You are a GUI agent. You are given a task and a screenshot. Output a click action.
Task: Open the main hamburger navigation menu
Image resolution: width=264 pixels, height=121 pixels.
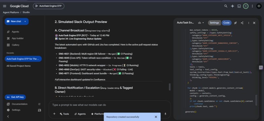(x=5, y=6)
